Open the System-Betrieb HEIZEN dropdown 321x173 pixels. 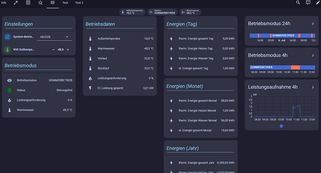[54, 37]
